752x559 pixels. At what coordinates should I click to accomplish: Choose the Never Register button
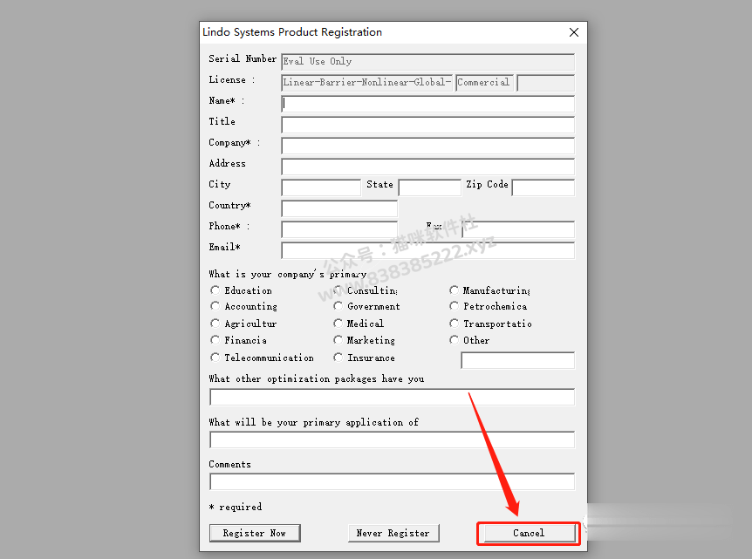click(393, 533)
